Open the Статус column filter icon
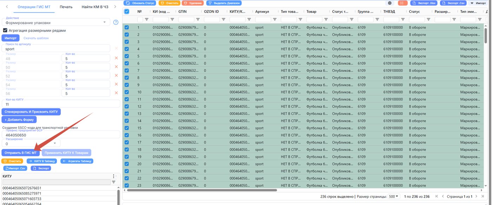 429,20
